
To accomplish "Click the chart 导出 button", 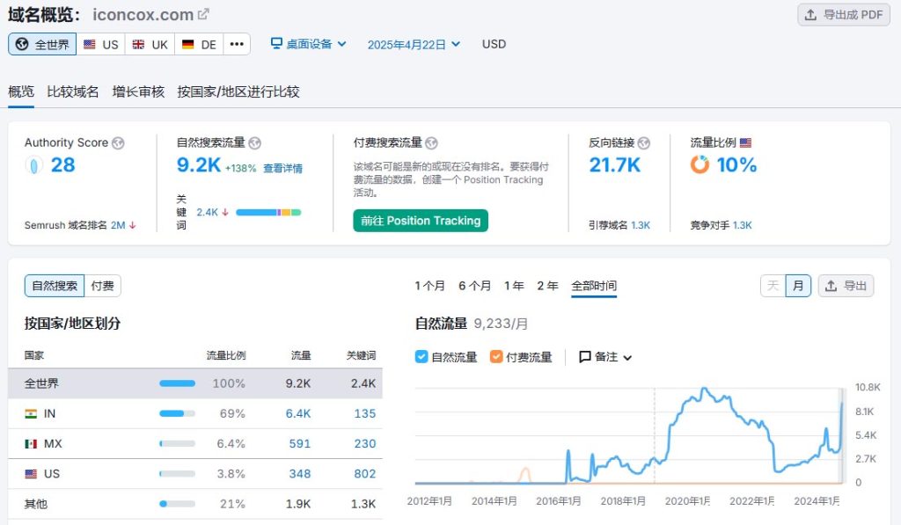I will [846, 286].
